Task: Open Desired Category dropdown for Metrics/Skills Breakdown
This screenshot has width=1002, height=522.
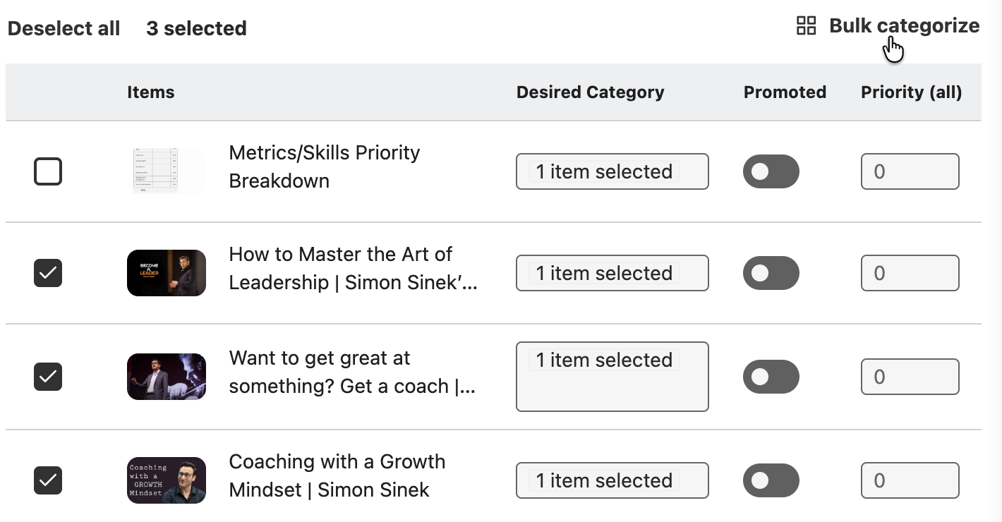Action: click(612, 171)
